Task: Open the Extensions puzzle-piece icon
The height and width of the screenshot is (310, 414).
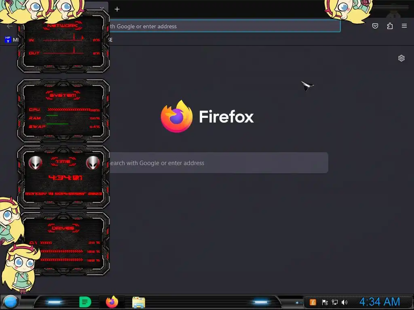Action: tap(390, 26)
